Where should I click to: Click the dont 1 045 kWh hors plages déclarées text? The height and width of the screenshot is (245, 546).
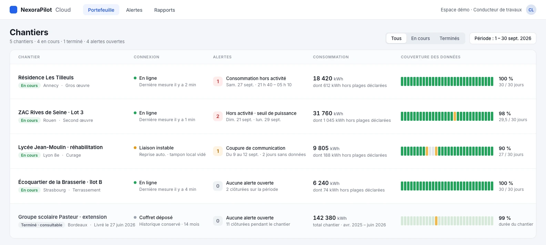pos(352,120)
